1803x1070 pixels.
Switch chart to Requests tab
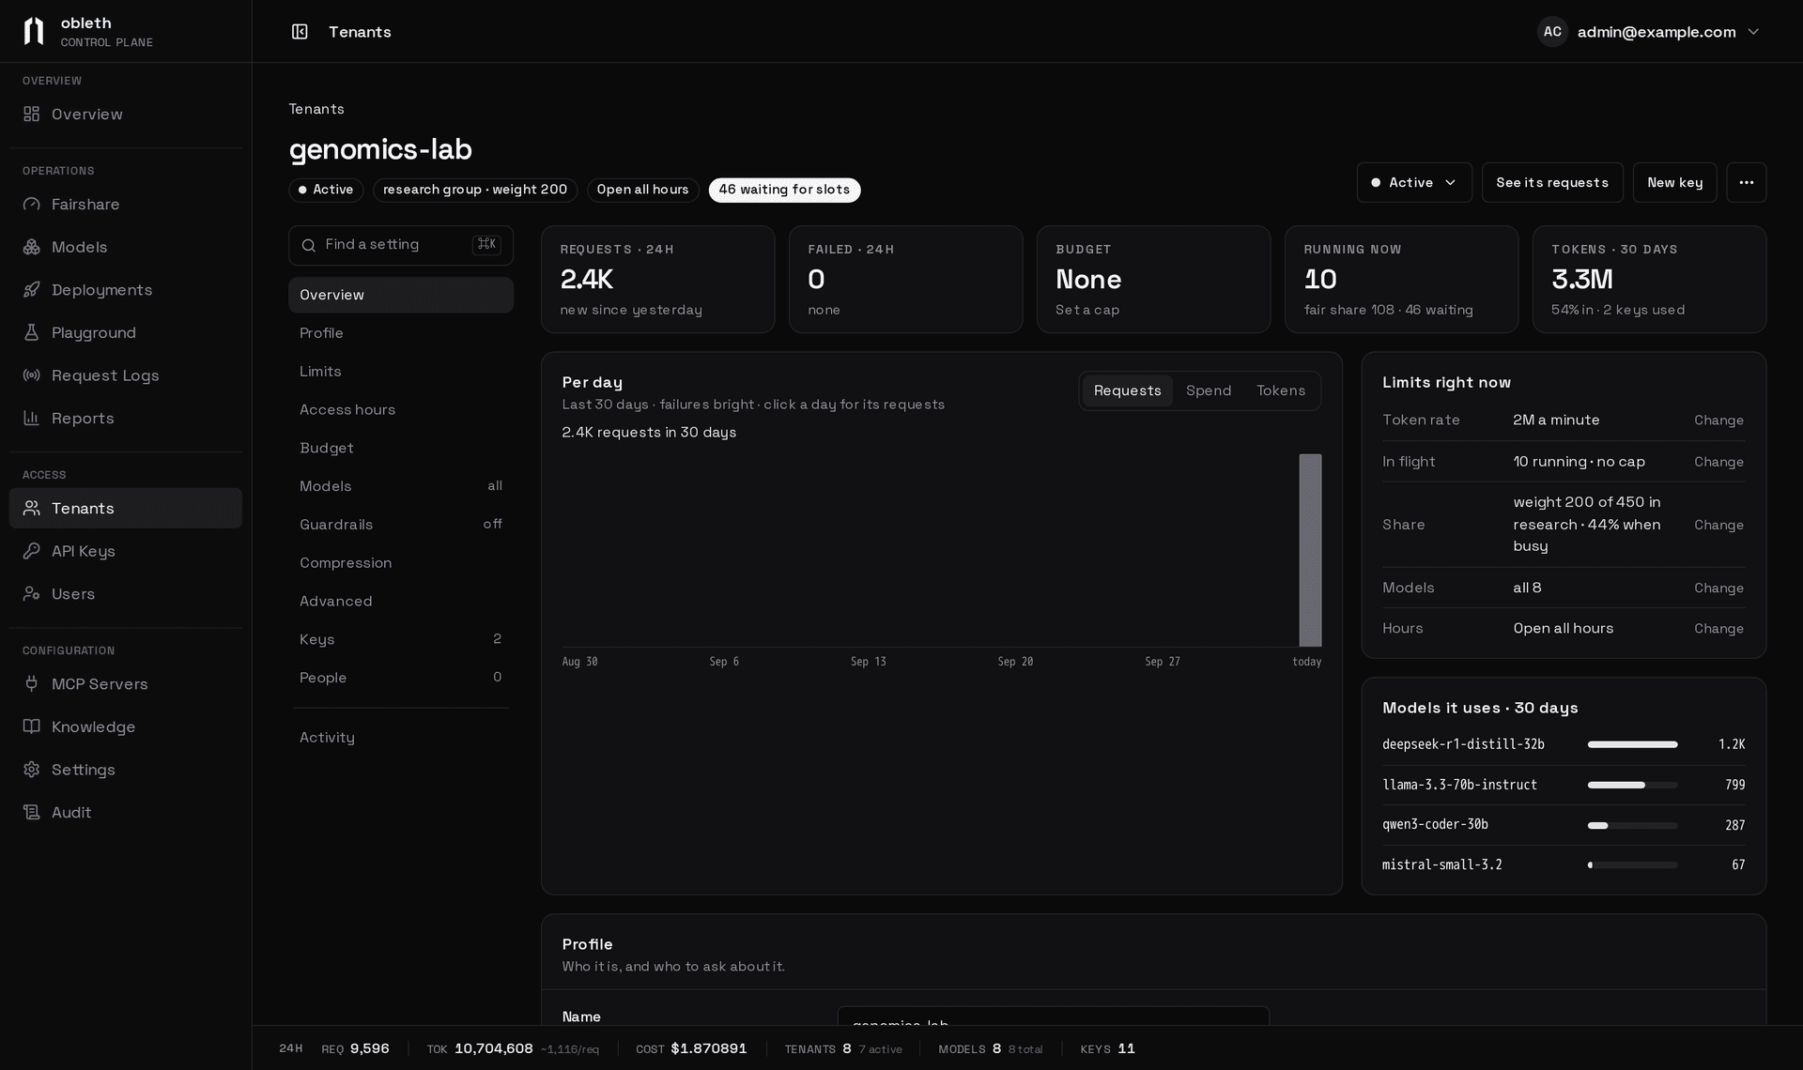coord(1127,390)
